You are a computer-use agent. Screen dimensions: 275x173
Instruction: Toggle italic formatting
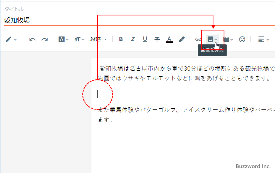pyautogui.click(x=133, y=39)
